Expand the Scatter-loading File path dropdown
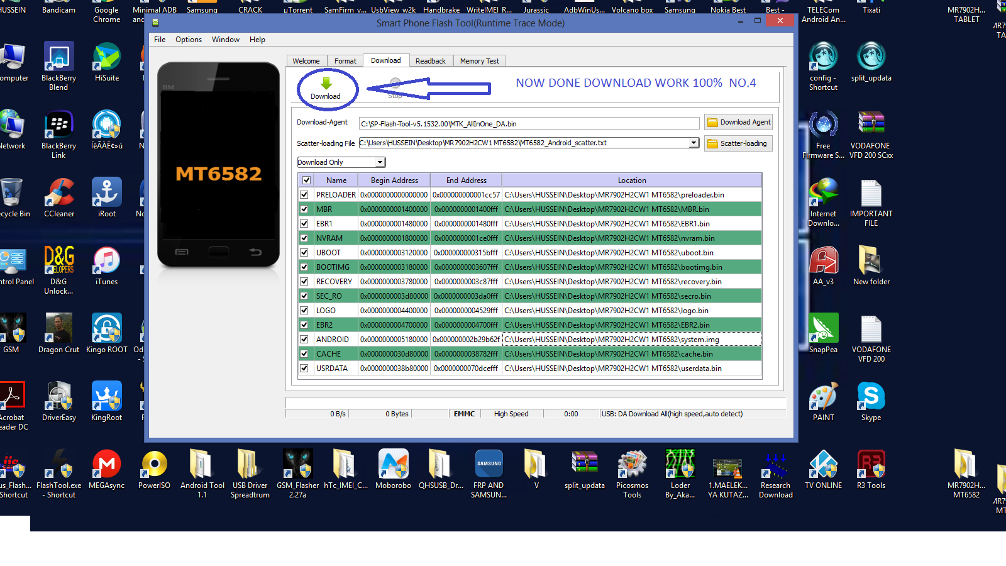 (x=694, y=143)
